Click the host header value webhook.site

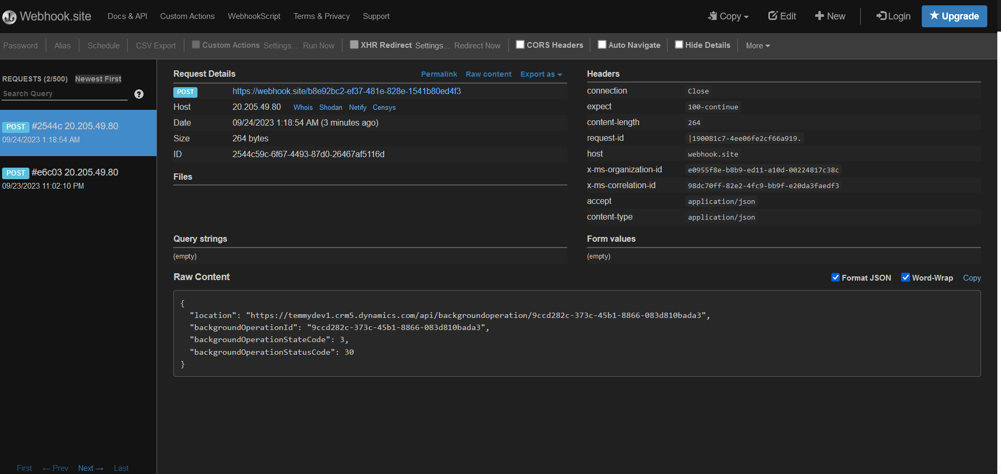713,154
